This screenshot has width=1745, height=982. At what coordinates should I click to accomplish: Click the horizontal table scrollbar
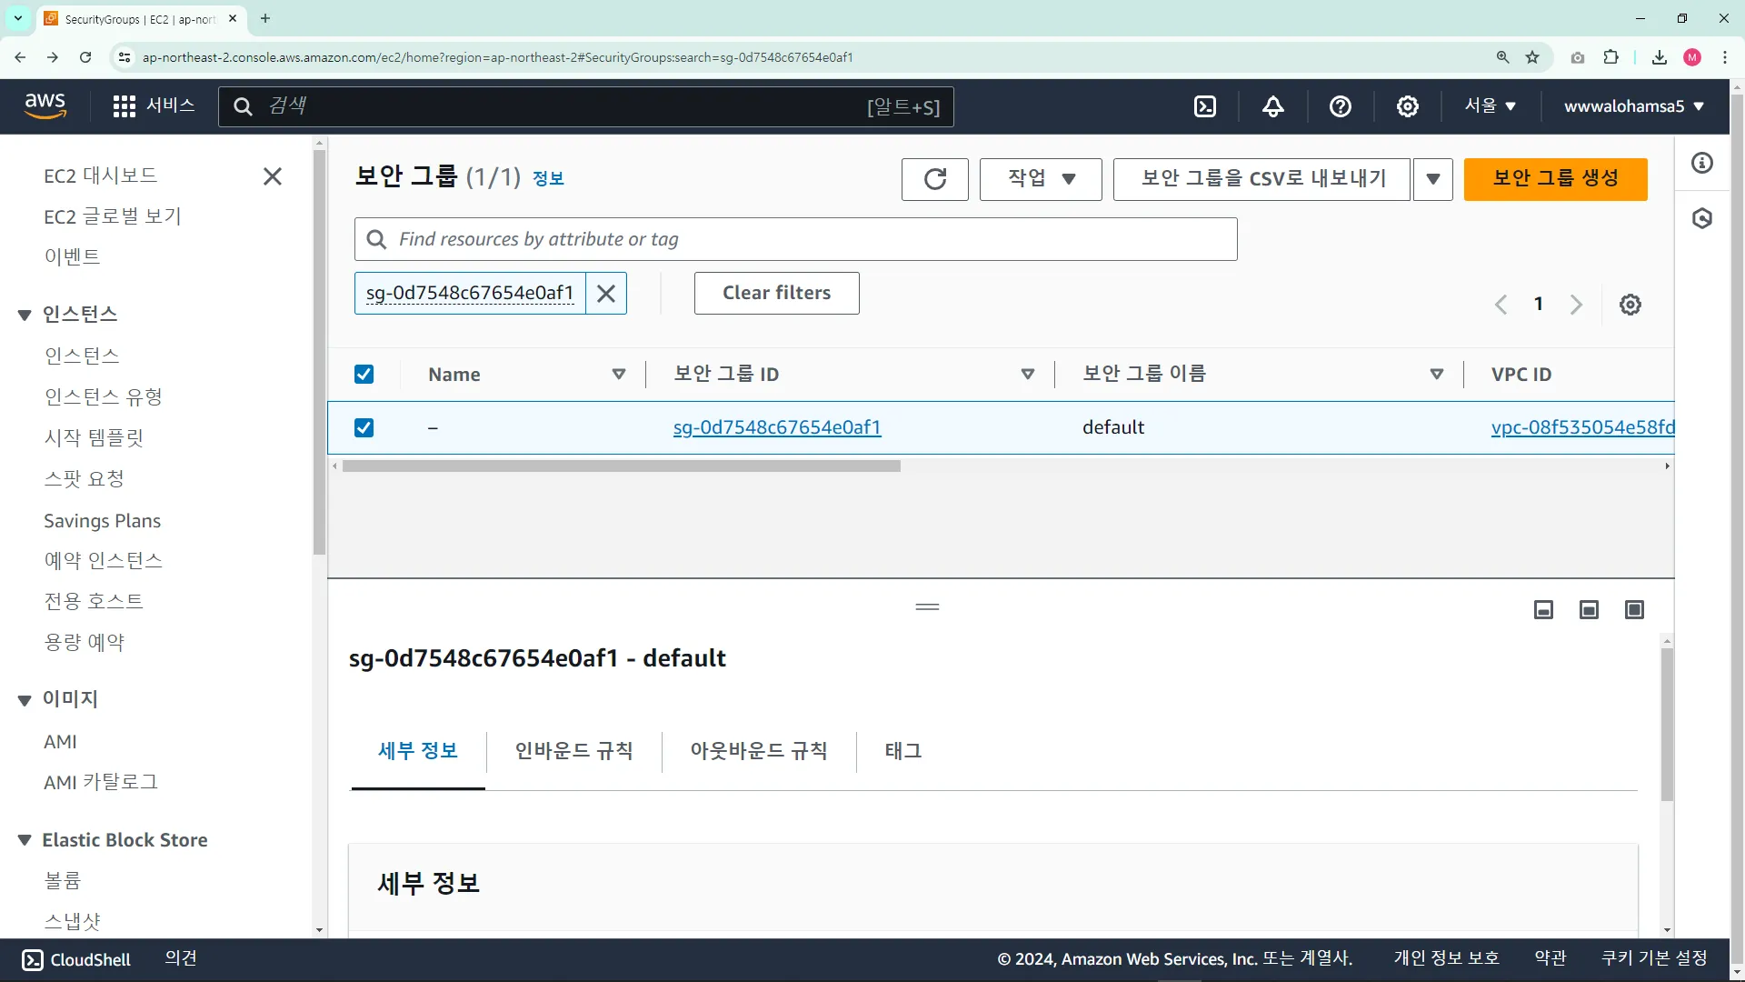pos(621,466)
